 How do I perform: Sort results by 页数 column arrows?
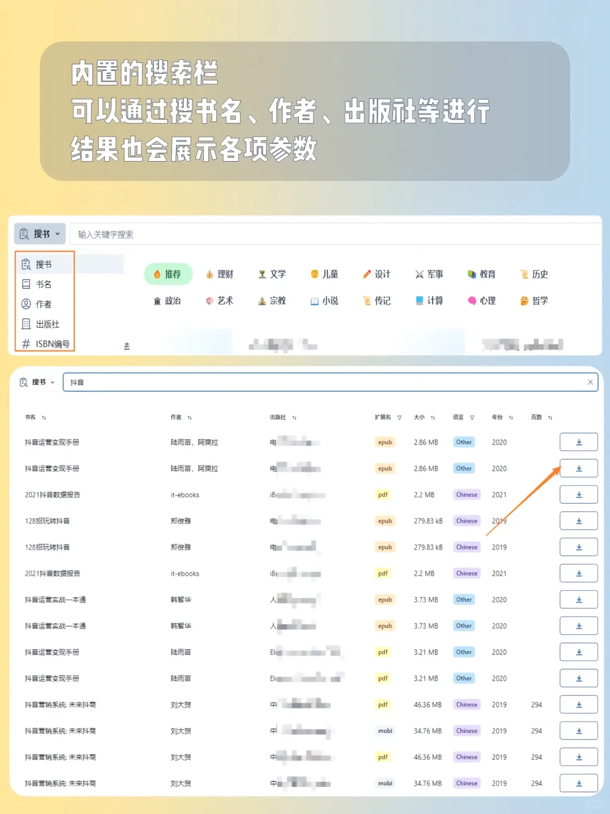click(550, 418)
